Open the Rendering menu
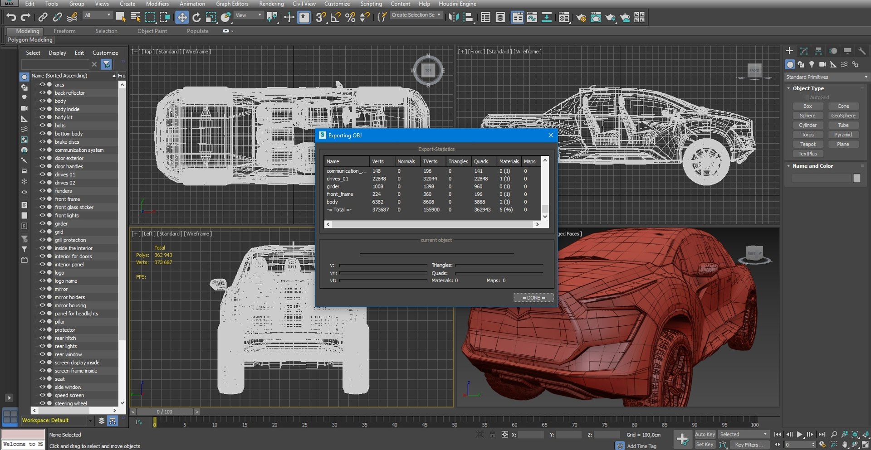The width and height of the screenshot is (871, 450). [271, 4]
